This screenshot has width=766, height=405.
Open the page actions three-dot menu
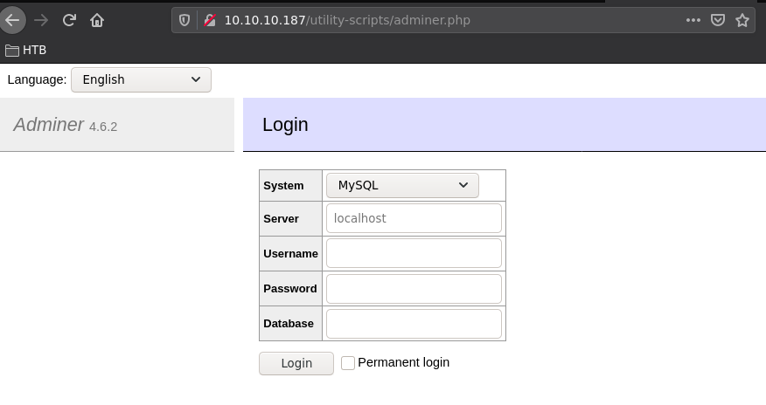(x=693, y=20)
